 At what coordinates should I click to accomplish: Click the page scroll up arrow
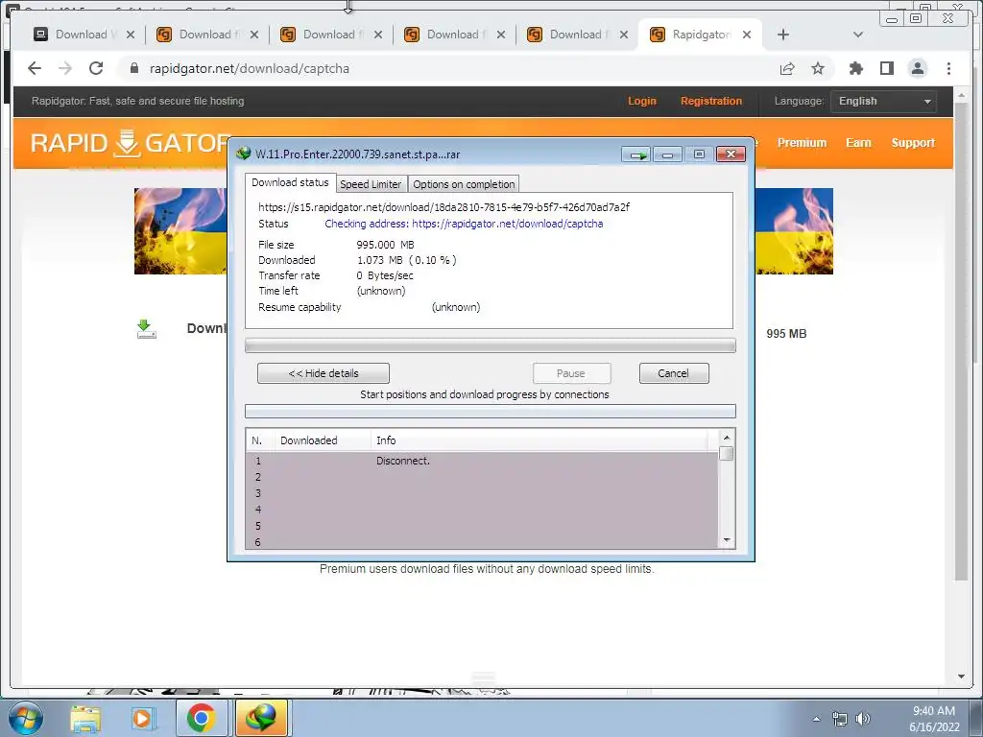[961, 95]
